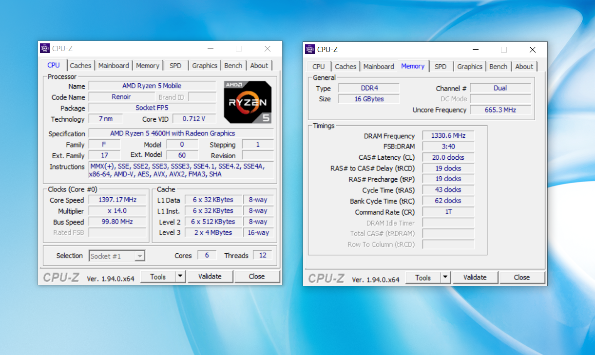This screenshot has width=595, height=355.
Task: Click the Threads value 12
Action: pos(263,255)
